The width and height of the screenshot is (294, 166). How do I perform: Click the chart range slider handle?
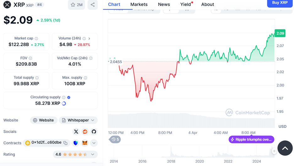pyautogui.click(x=274, y=151)
